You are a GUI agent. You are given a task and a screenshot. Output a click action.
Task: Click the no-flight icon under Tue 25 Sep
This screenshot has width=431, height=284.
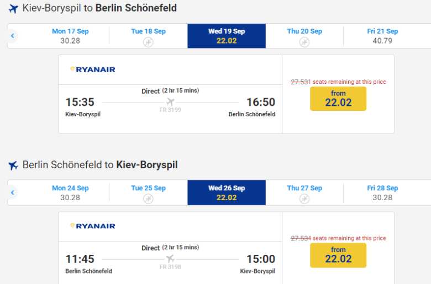coord(148,199)
